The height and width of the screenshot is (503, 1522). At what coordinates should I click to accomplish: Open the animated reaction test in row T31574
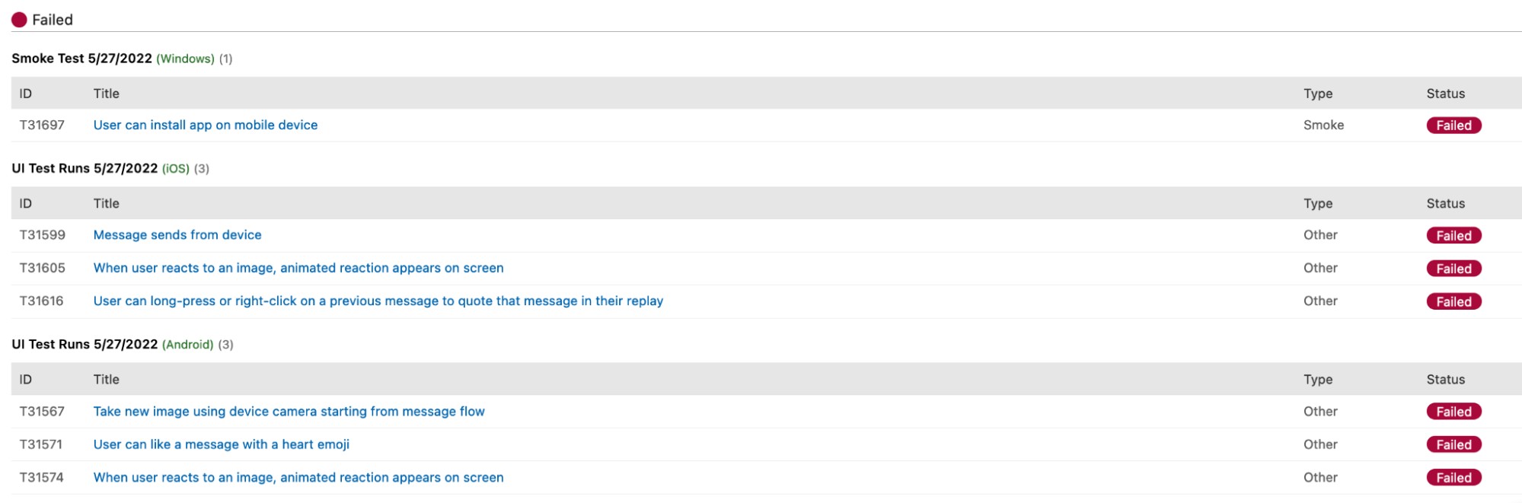pyautogui.click(x=298, y=477)
